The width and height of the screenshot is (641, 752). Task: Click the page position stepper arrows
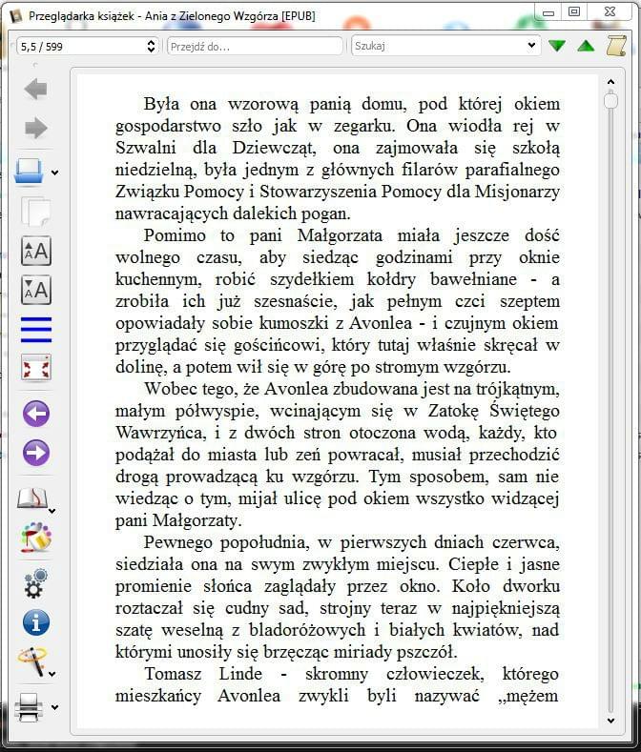151,47
